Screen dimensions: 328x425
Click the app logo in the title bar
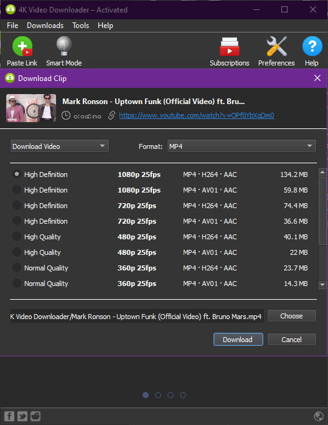click(11, 9)
